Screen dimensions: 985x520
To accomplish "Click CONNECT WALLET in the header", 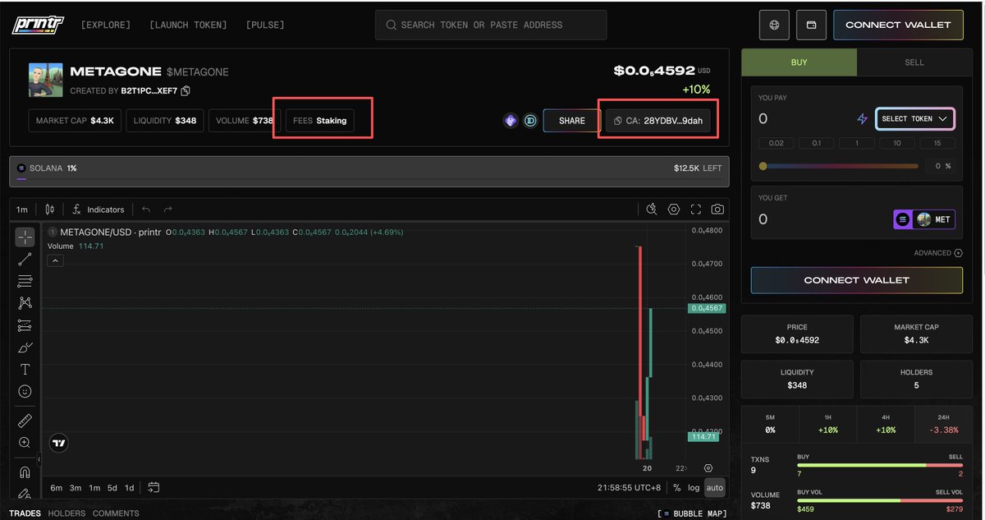I will [x=898, y=25].
